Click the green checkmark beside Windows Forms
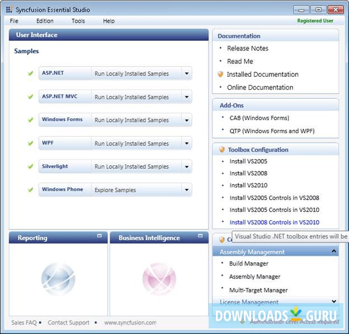Image resolution: width=349 pixels, height=334 pixels. click(31, 120)
